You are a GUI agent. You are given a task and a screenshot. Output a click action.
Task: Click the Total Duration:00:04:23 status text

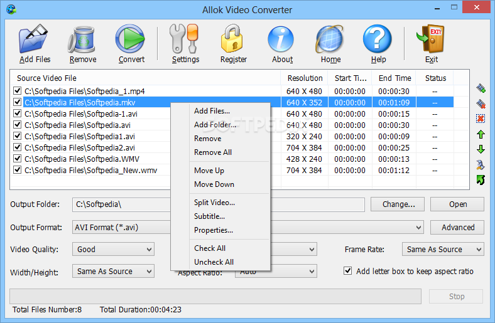tap(141, 310)
